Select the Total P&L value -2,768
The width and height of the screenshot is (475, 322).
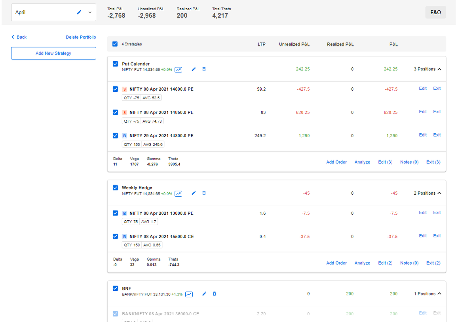click(x=116, y=16)
